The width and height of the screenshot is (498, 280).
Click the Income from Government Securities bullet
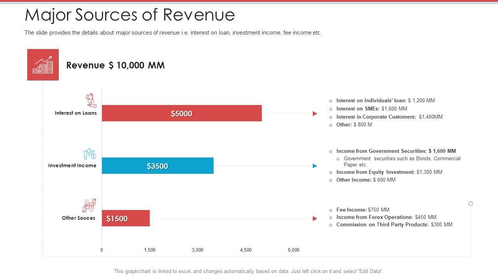coord(396,151)
